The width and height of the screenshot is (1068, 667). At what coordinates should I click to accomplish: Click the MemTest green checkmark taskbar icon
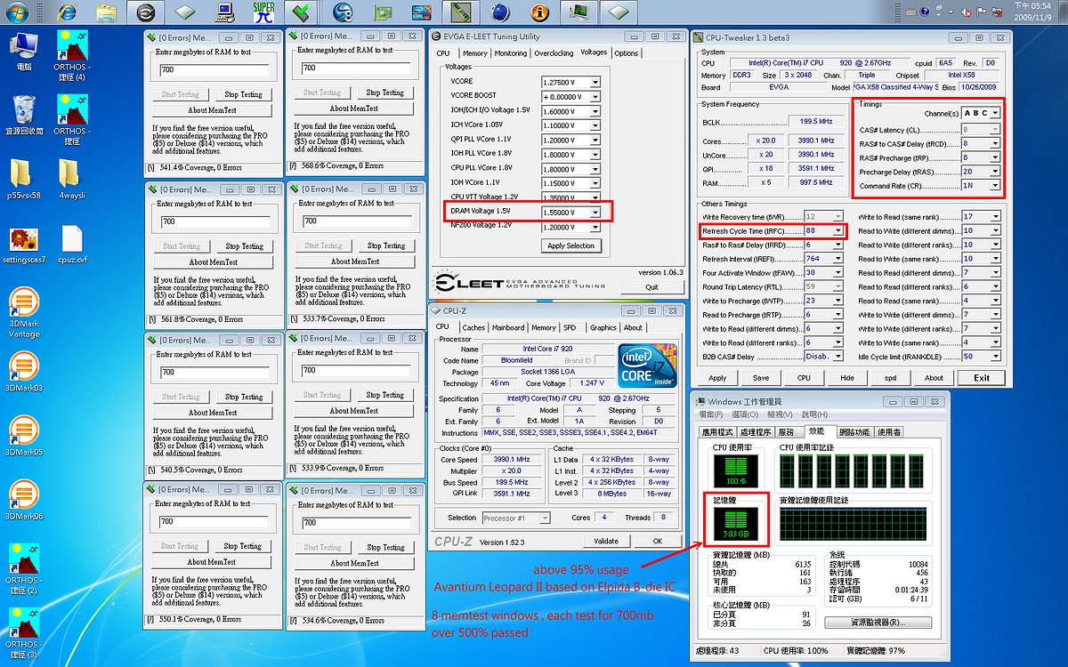(302, 12)
